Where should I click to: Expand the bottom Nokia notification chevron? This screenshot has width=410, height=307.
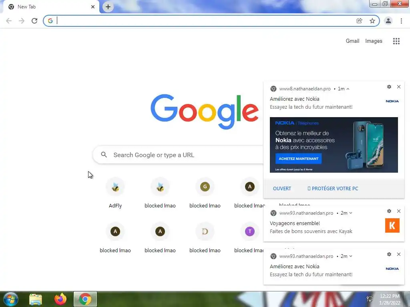[351, 256]
